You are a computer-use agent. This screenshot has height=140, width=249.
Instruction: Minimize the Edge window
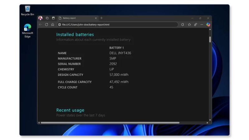click(x=192, y=18)
